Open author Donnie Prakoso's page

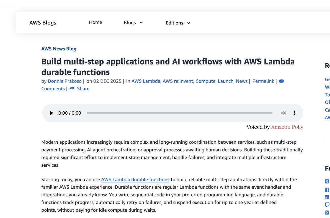pos(65,81)
